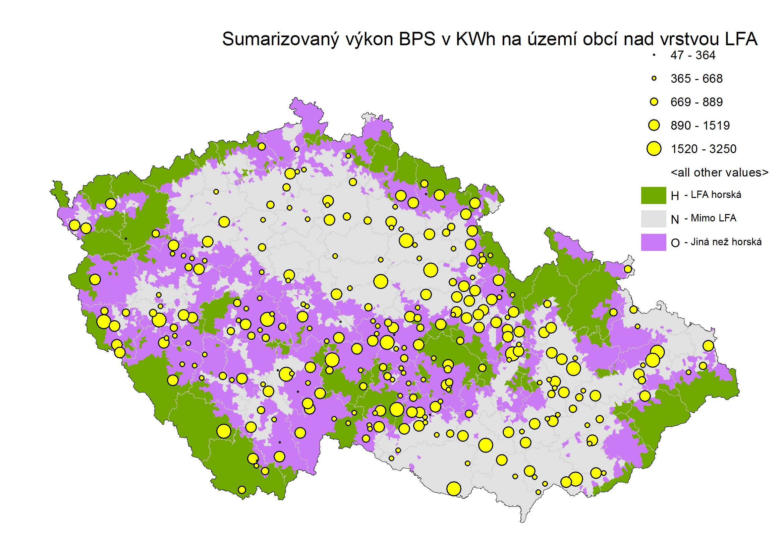The image size is (784, 554).
Task: Click the yellow circle symbol beside '669 - 889'
Action: click(654, 102)
